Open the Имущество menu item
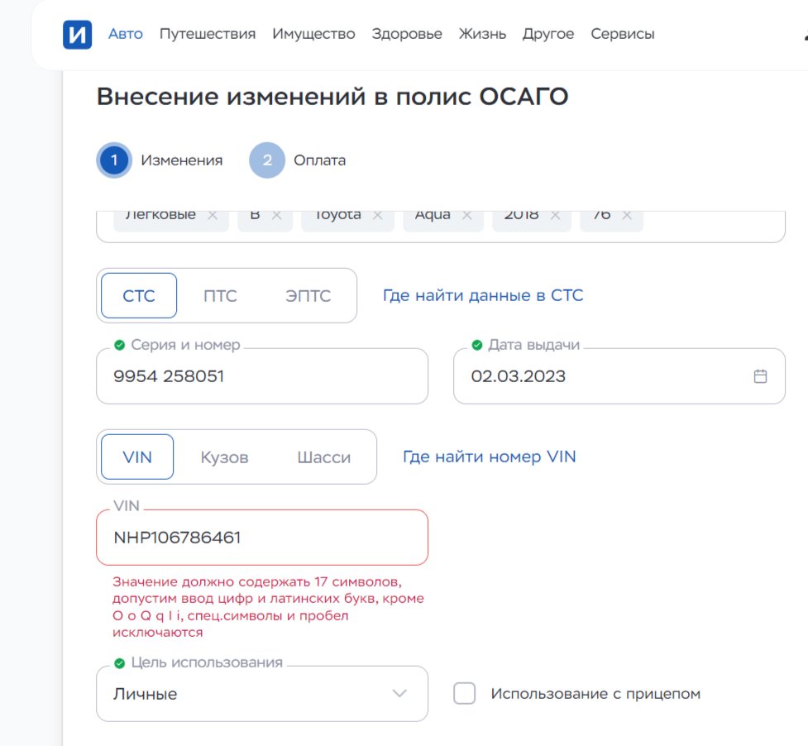The height and width of the screenshot is (746, 808). coord(313,34)
